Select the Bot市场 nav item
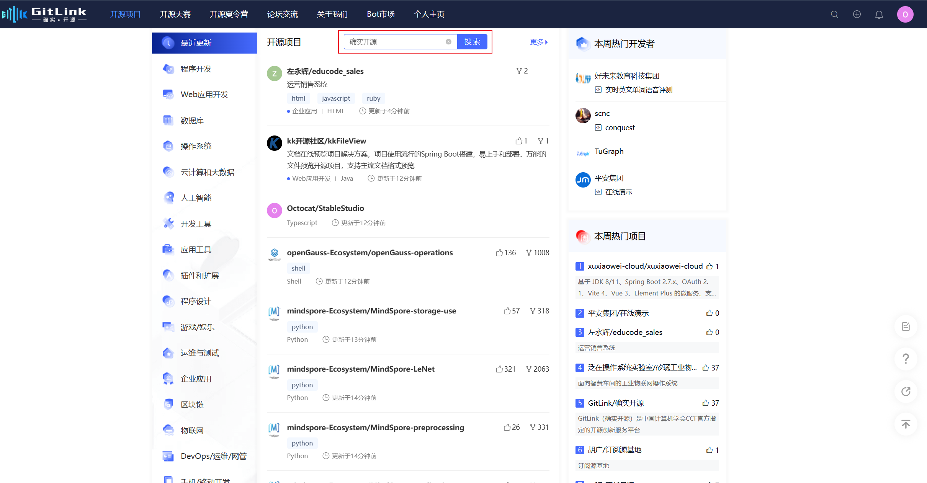Image resolution: width=927 pixels, height=483 pixels. pyautogui.click(x=381, y=14)
